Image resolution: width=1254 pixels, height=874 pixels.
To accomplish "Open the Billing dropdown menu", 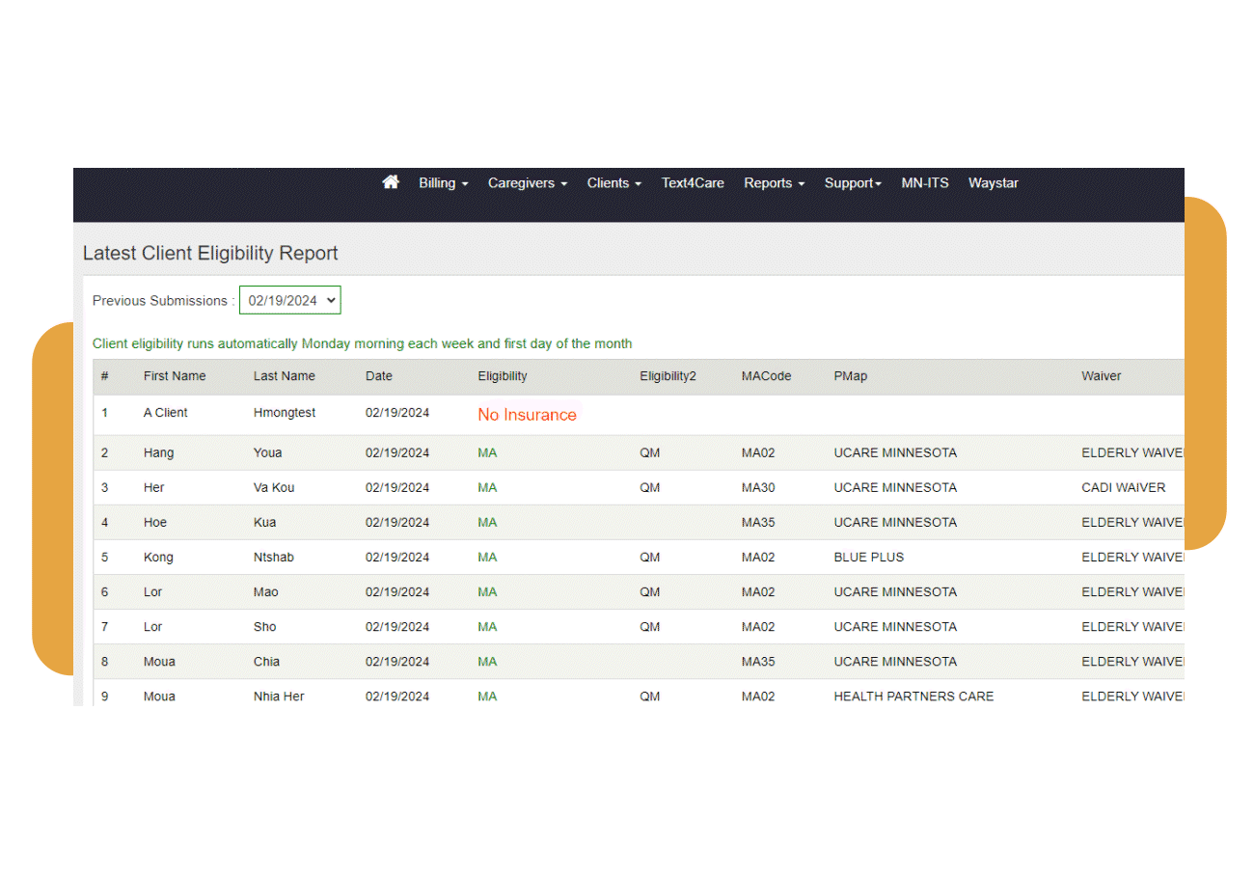I will tap(443, 183).
